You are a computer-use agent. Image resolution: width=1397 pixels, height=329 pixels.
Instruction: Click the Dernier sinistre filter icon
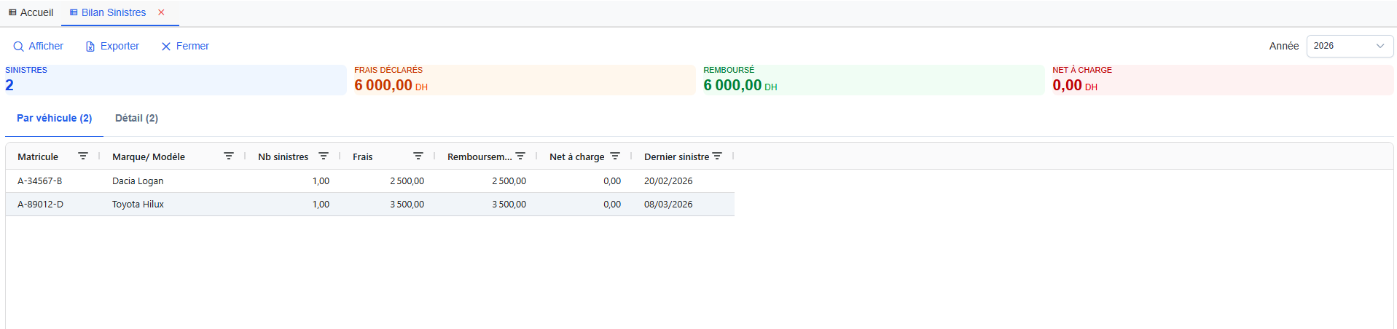coord(717,156)
